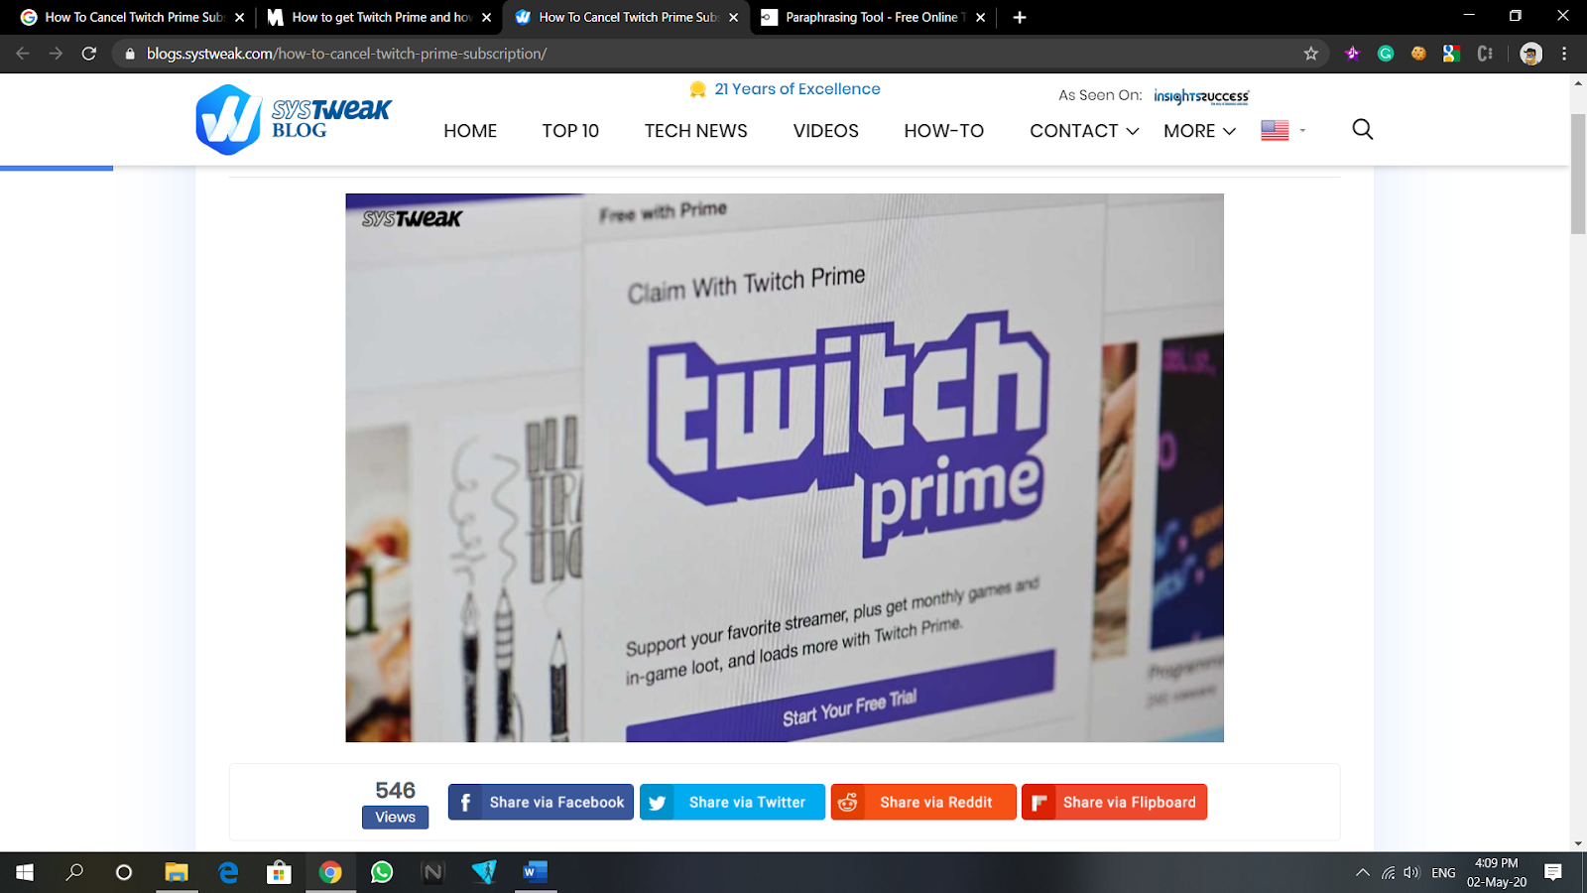Go back using the browser back arrow
1587x893 pixels.
pos(23,54)
